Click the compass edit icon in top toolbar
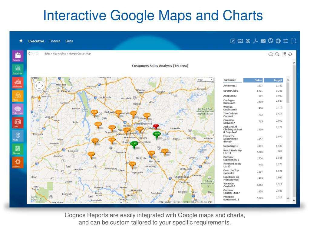The height and width of the screenshot is (233, 310). [x=233, y=41]
